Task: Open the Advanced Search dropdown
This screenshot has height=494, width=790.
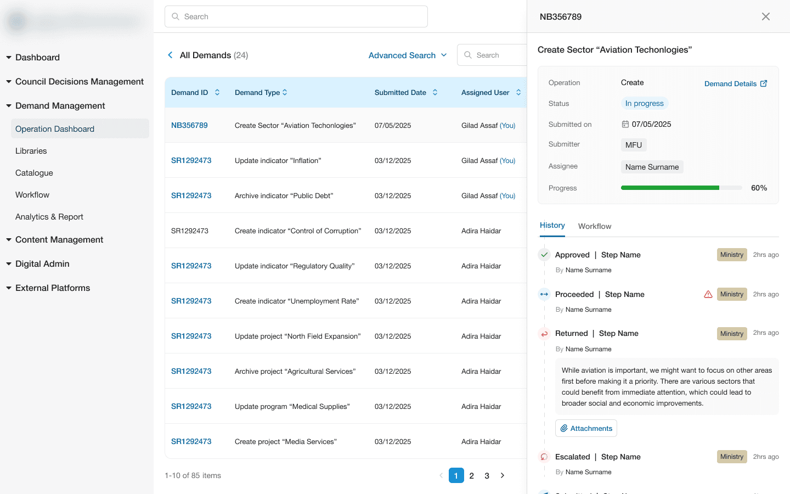Action: point(408,55)
